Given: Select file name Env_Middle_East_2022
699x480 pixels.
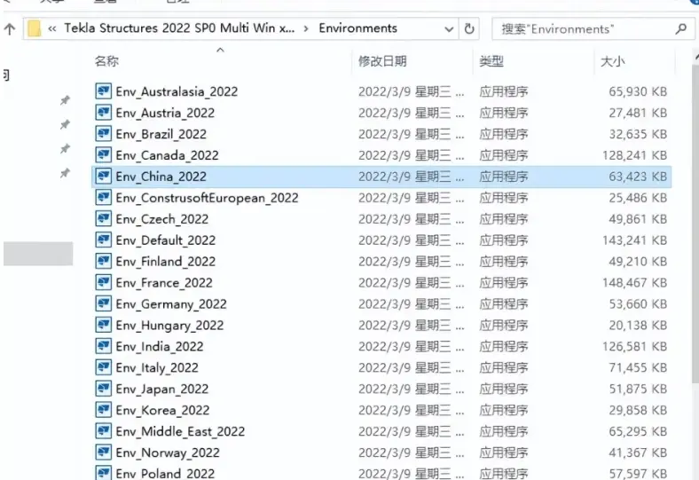Looking at the screenshot, I should click(x=180, y=431).
